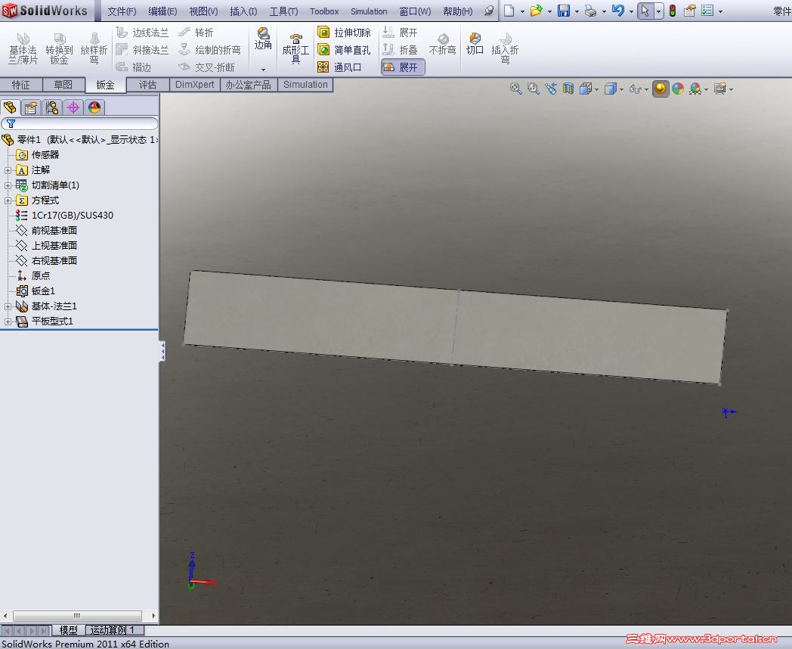The image size is (792, 649).
Task: Switch to the 草图 sketch tab
Action: coord(63,85)
